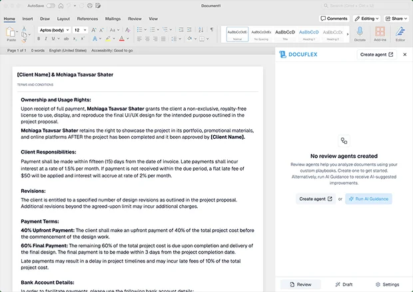The width and height of the screenshot is (413, 292).
Task: Open the Comments pane
Action: pos(334,19)
